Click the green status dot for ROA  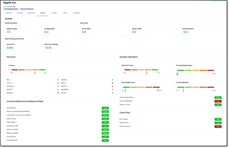pos(58,80)
